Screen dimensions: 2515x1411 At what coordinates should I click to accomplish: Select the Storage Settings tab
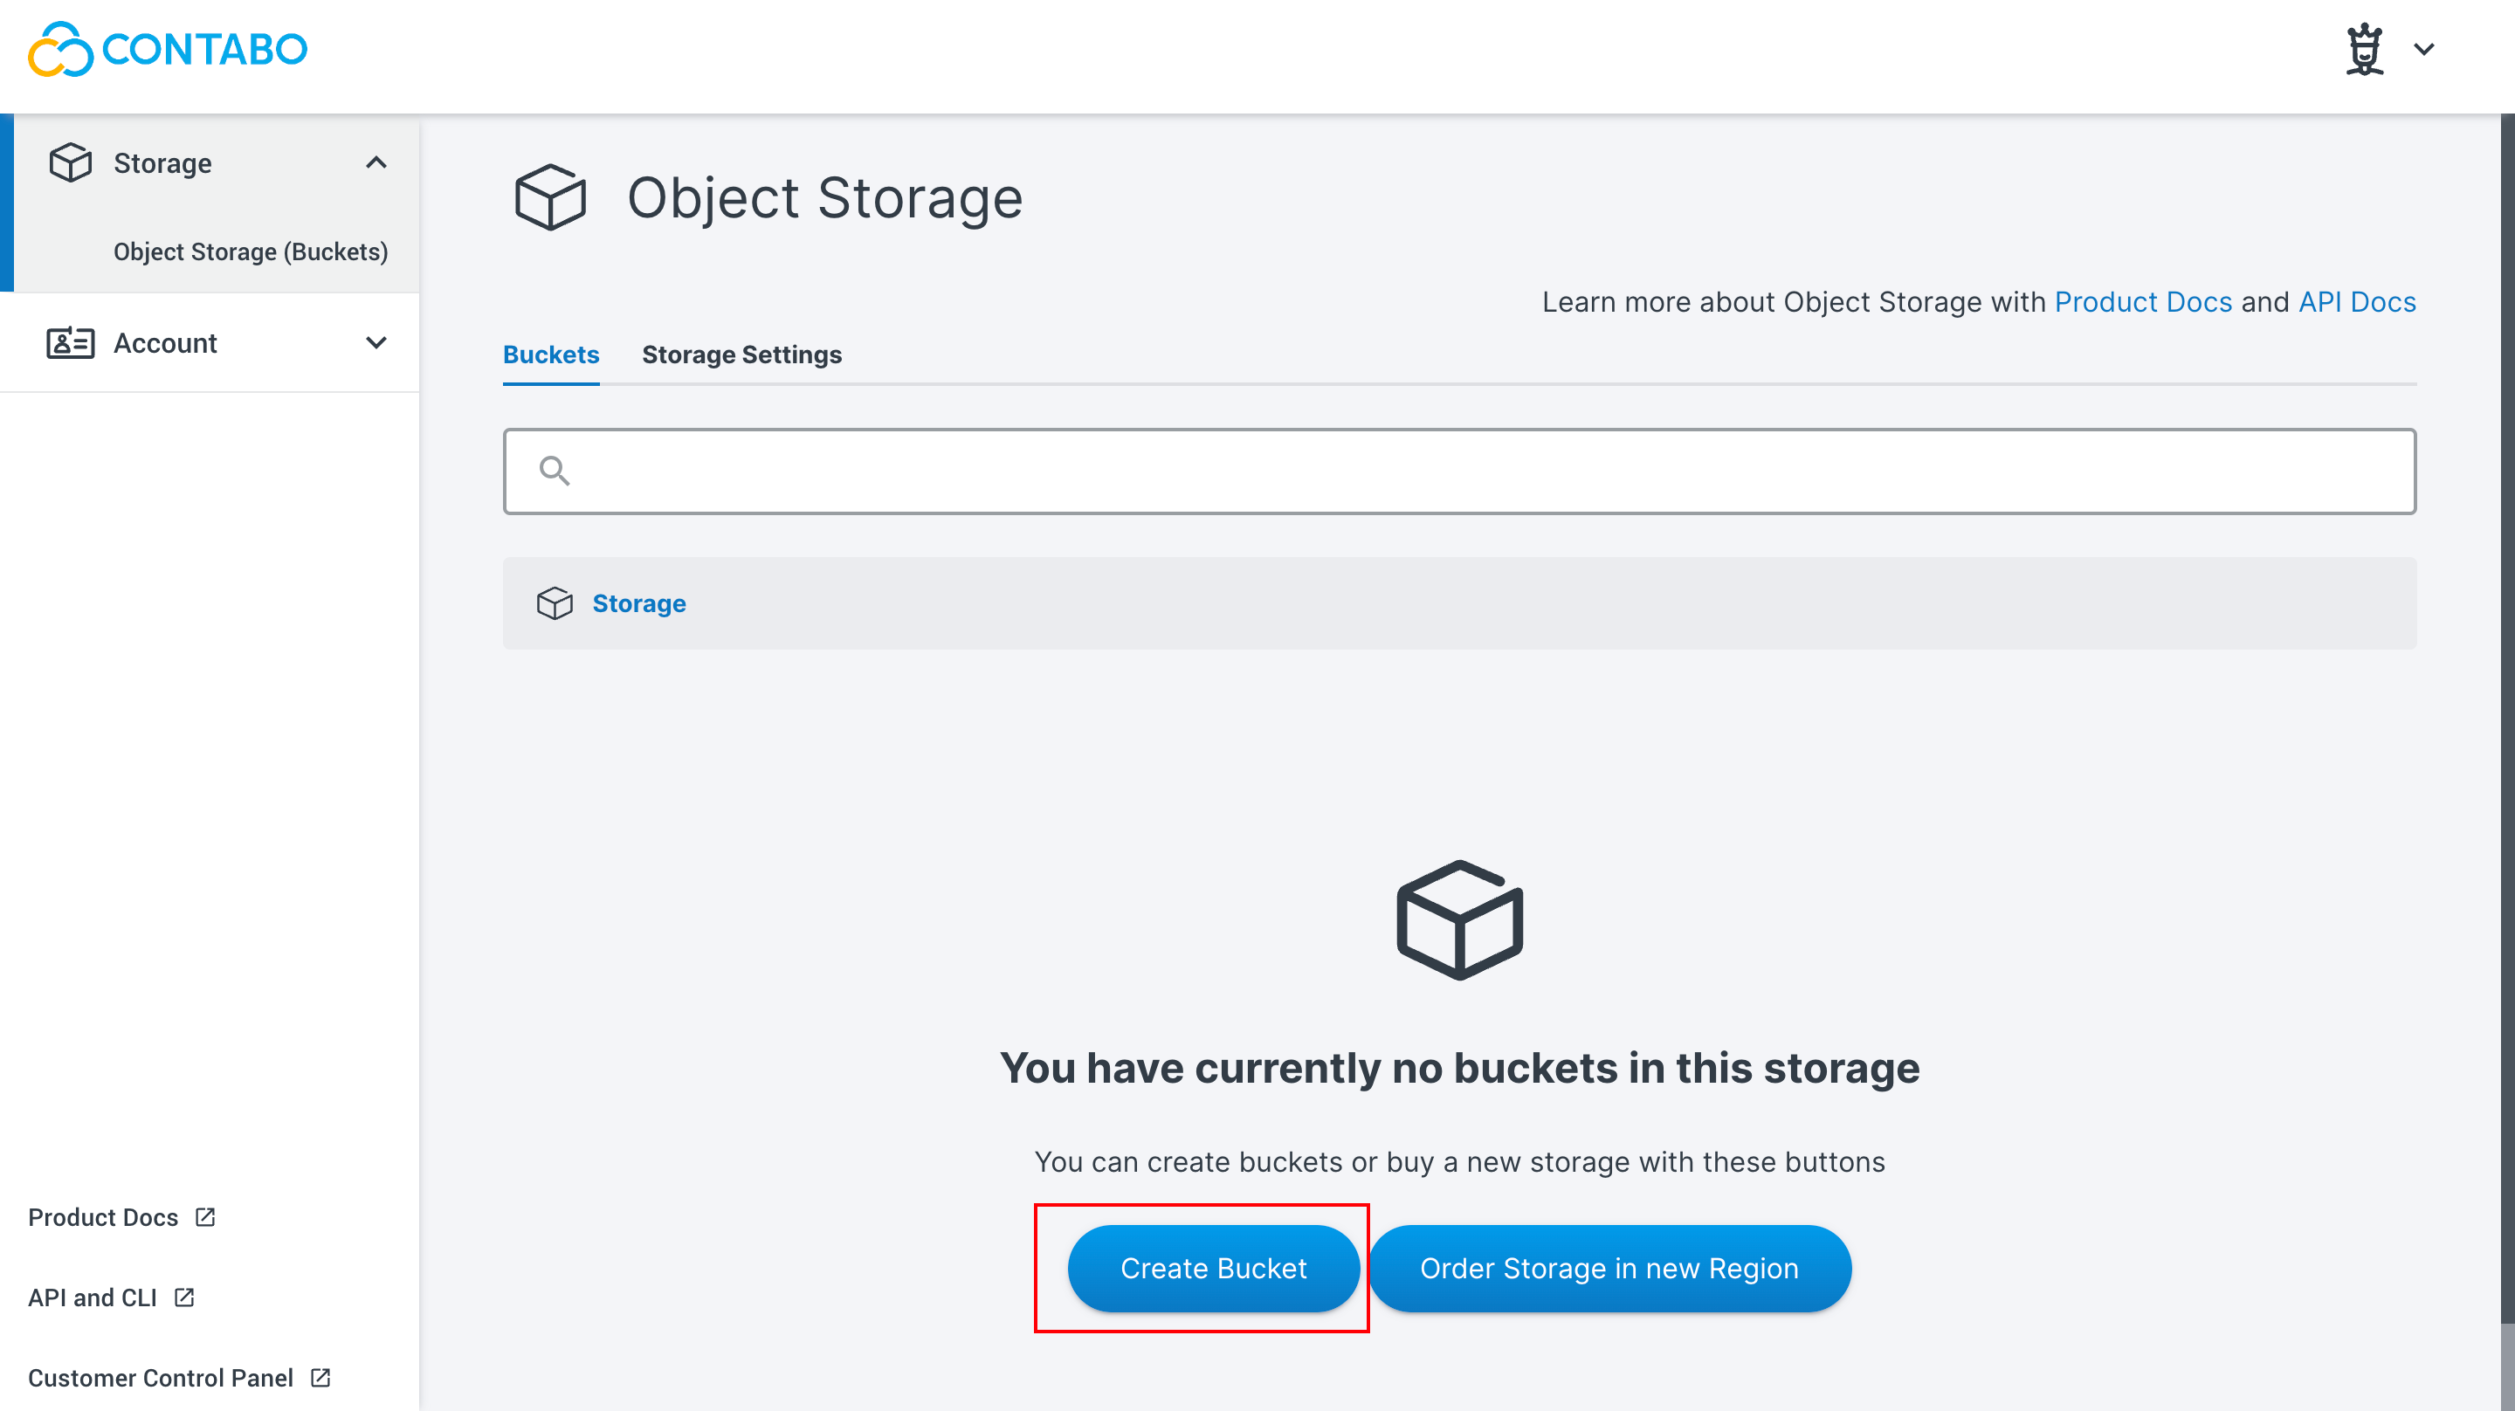[x=741, y=354]
